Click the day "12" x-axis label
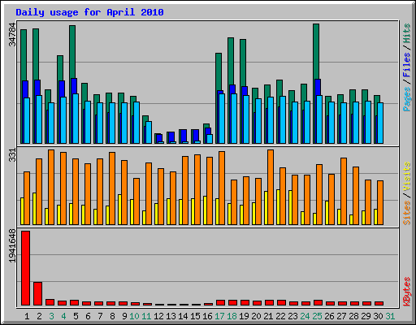The height and width of the screenshot is (325, 416). point(158,316)
